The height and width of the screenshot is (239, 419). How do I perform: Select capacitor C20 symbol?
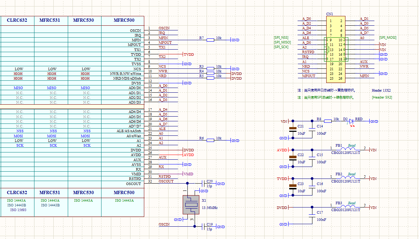203,183
